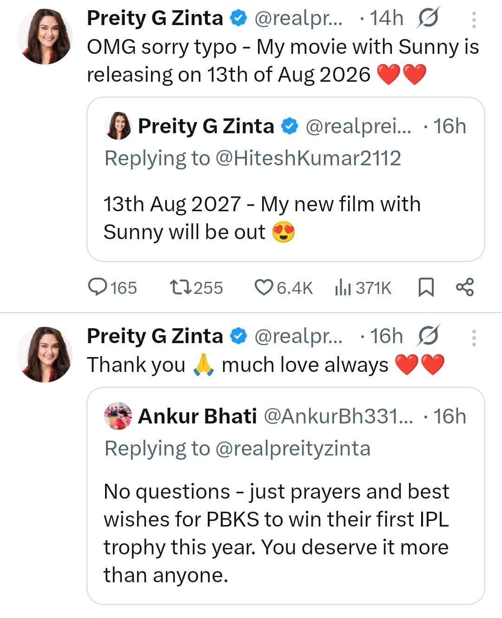Bookmark the top tweet
The height and width of the screenshot is (618, 502).
[x=426, y=287]
